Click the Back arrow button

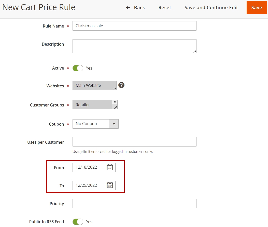[135, 8]
